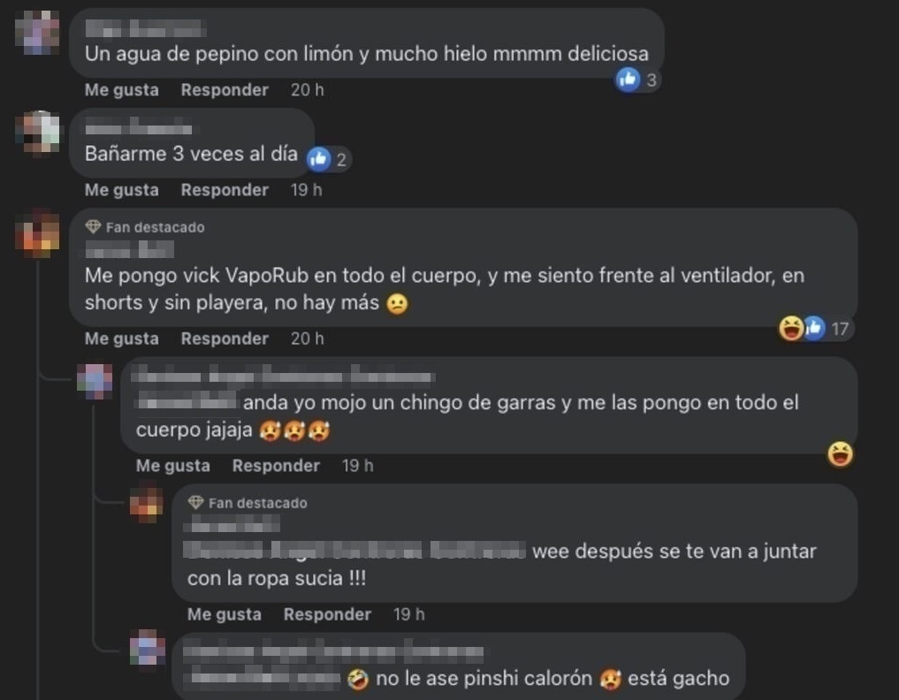Open laughing reaction on VapoRub comment

pyautogui.click(x=791, y=328)
